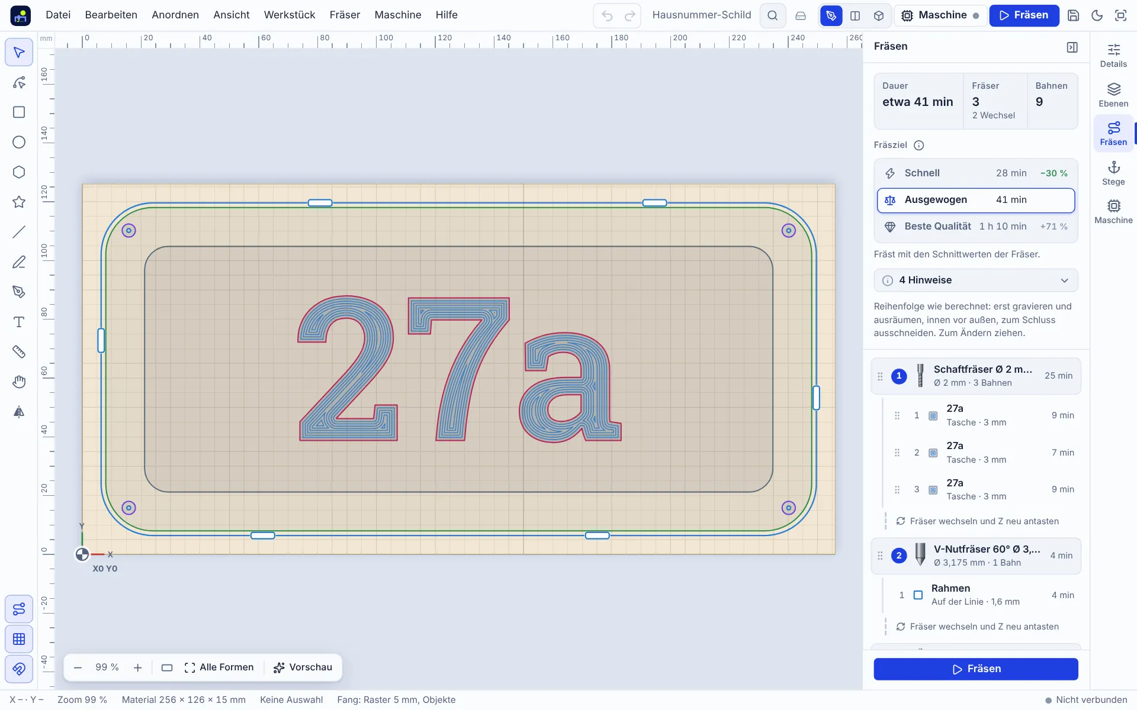1137x710 pixels.
Task: Select the arrow selection tool
Action: click(19, 53)
